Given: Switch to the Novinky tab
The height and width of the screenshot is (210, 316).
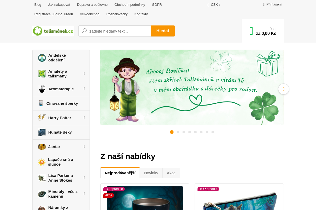Looking at the screenshot, I should [151, 173].
